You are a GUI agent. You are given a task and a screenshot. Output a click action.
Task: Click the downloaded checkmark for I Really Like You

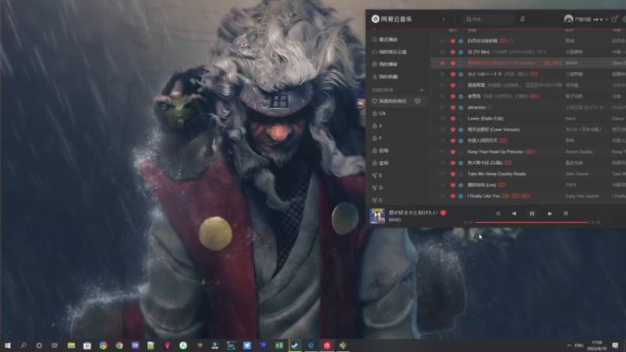pos(461,196)
